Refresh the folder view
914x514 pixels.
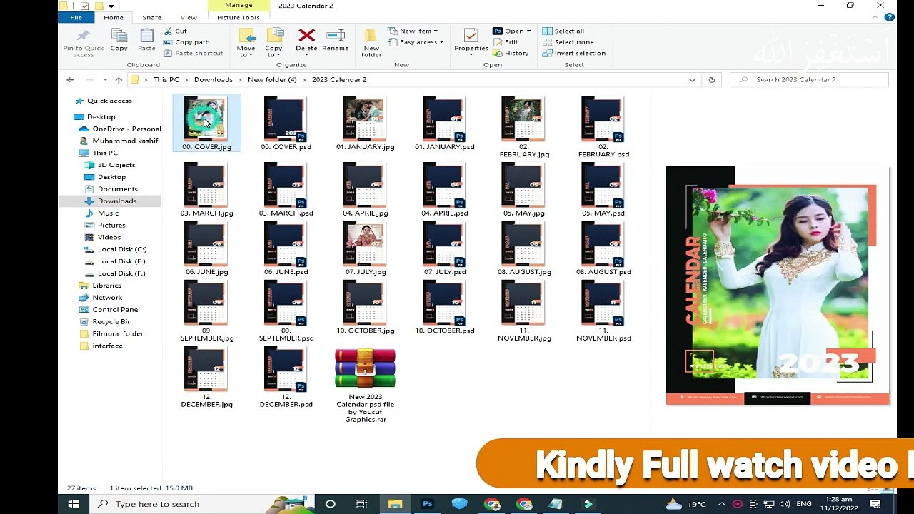pos(711,80)
